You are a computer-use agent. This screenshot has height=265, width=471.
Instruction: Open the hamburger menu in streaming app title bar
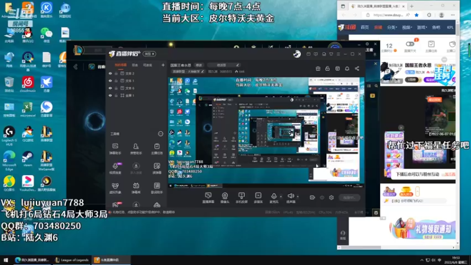(x=338, y=54)
